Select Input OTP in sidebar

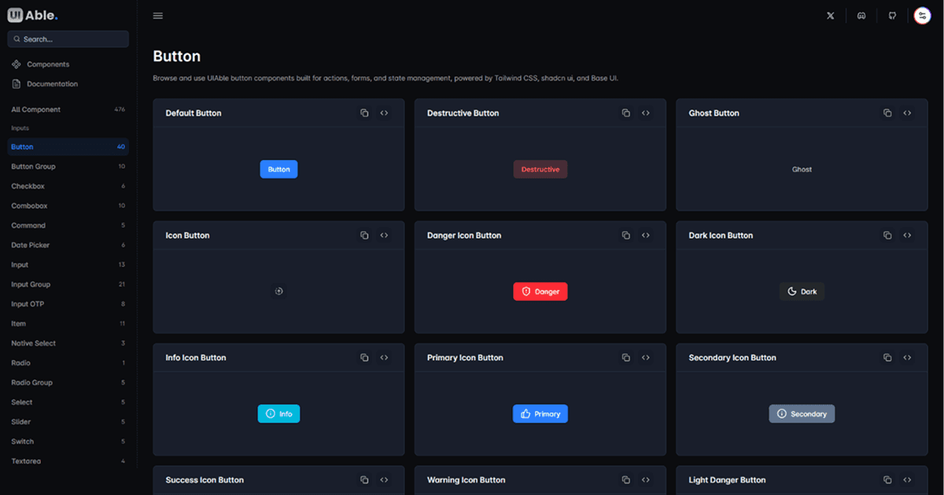coord(68,304)
